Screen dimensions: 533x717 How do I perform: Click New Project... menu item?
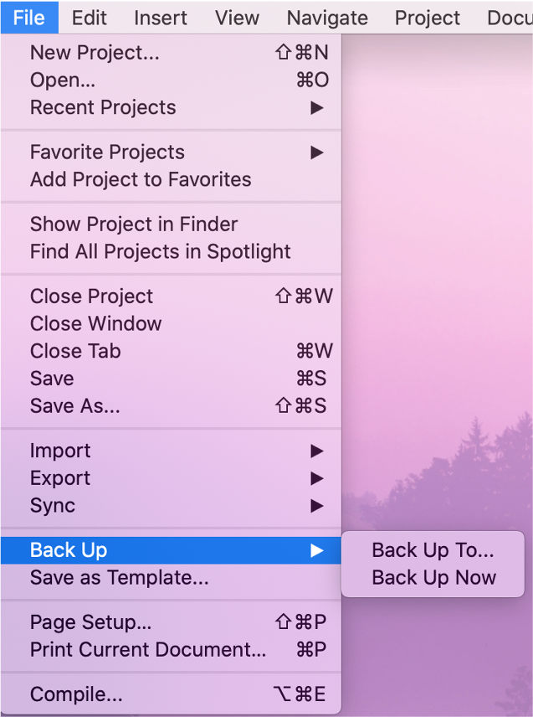[171, 53]
